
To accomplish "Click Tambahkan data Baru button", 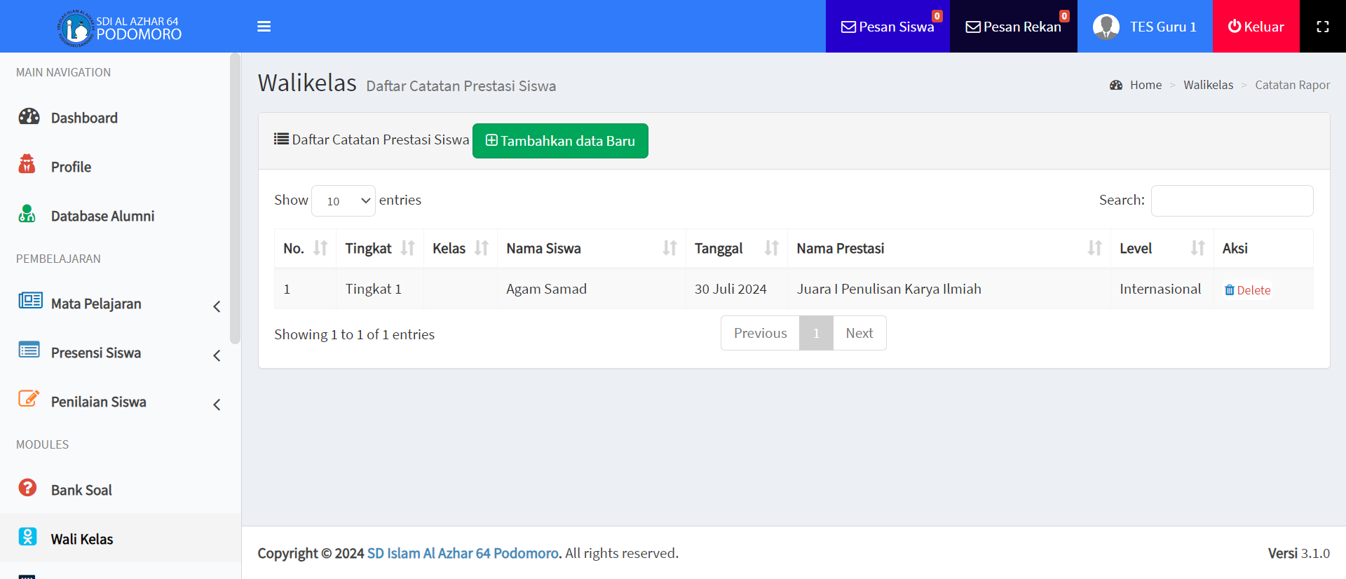I will click(x=560, y=141).
